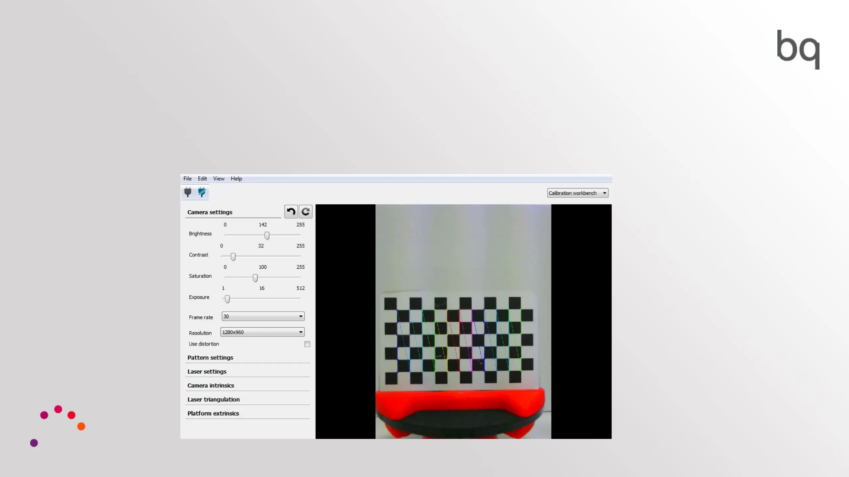Open the Resolution dropdown

pos(262,332)
